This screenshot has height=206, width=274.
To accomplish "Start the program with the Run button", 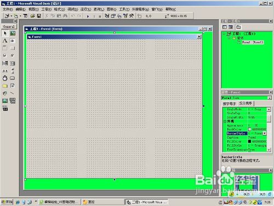I will point(88,16).
